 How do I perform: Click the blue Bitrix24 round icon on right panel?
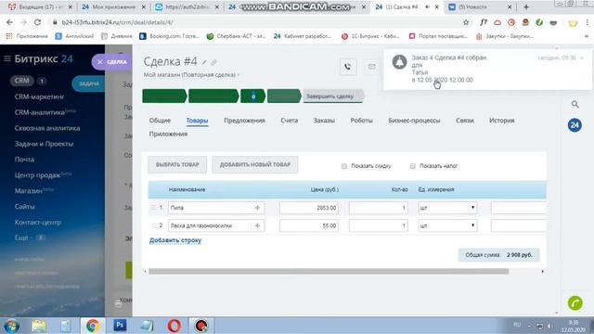tap(575, 125)
